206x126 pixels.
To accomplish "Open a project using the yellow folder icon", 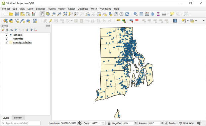I will coord(11,14).
